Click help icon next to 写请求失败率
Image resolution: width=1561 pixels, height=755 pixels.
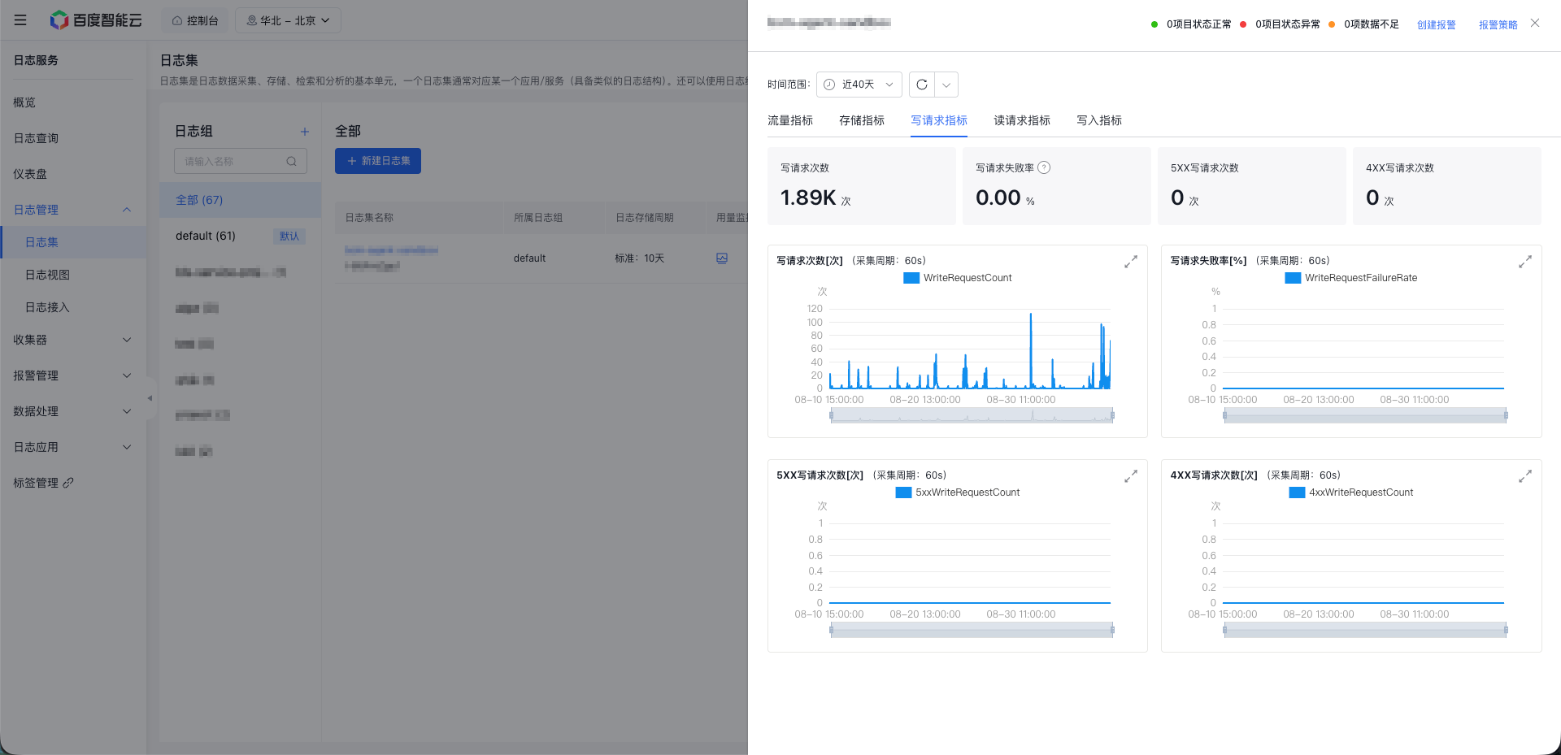click(1044, 167)
